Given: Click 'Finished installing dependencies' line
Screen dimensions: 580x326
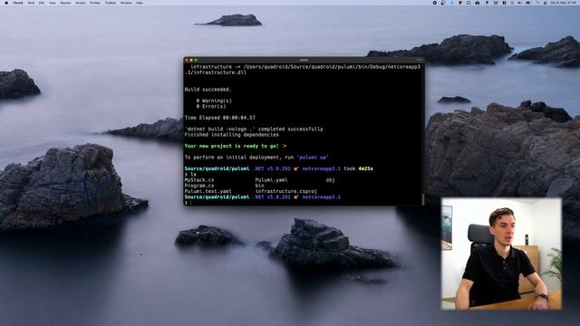Looking at the screenshot, I should (232, 135).
